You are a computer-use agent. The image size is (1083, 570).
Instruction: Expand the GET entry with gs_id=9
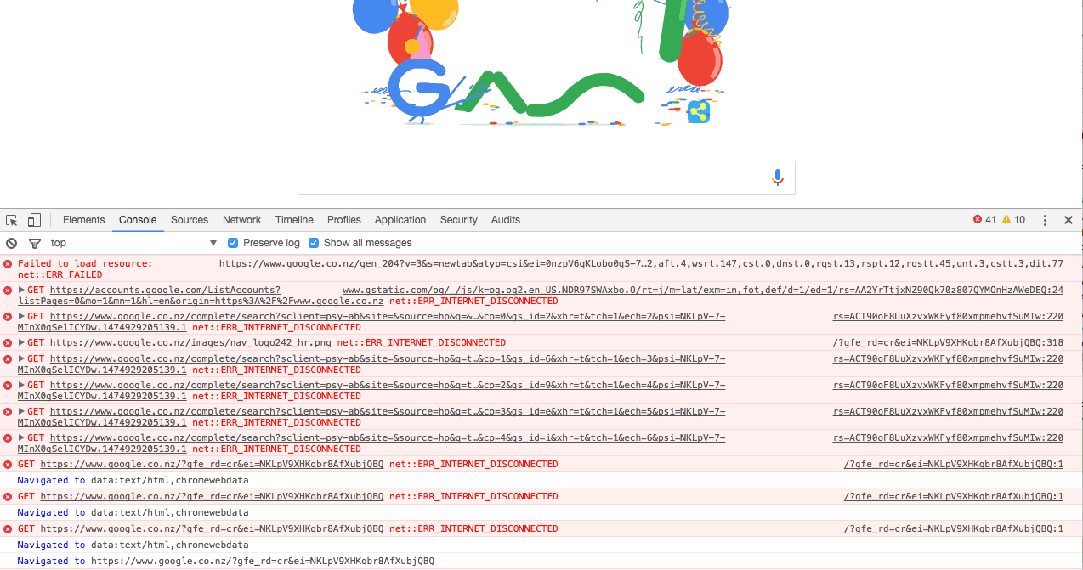(x=22, y=386)
